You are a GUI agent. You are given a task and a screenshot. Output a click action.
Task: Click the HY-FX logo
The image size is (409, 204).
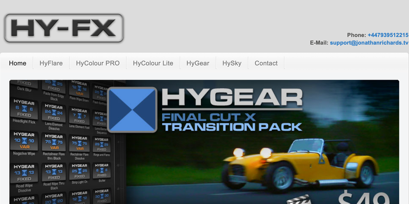point(64,28)
